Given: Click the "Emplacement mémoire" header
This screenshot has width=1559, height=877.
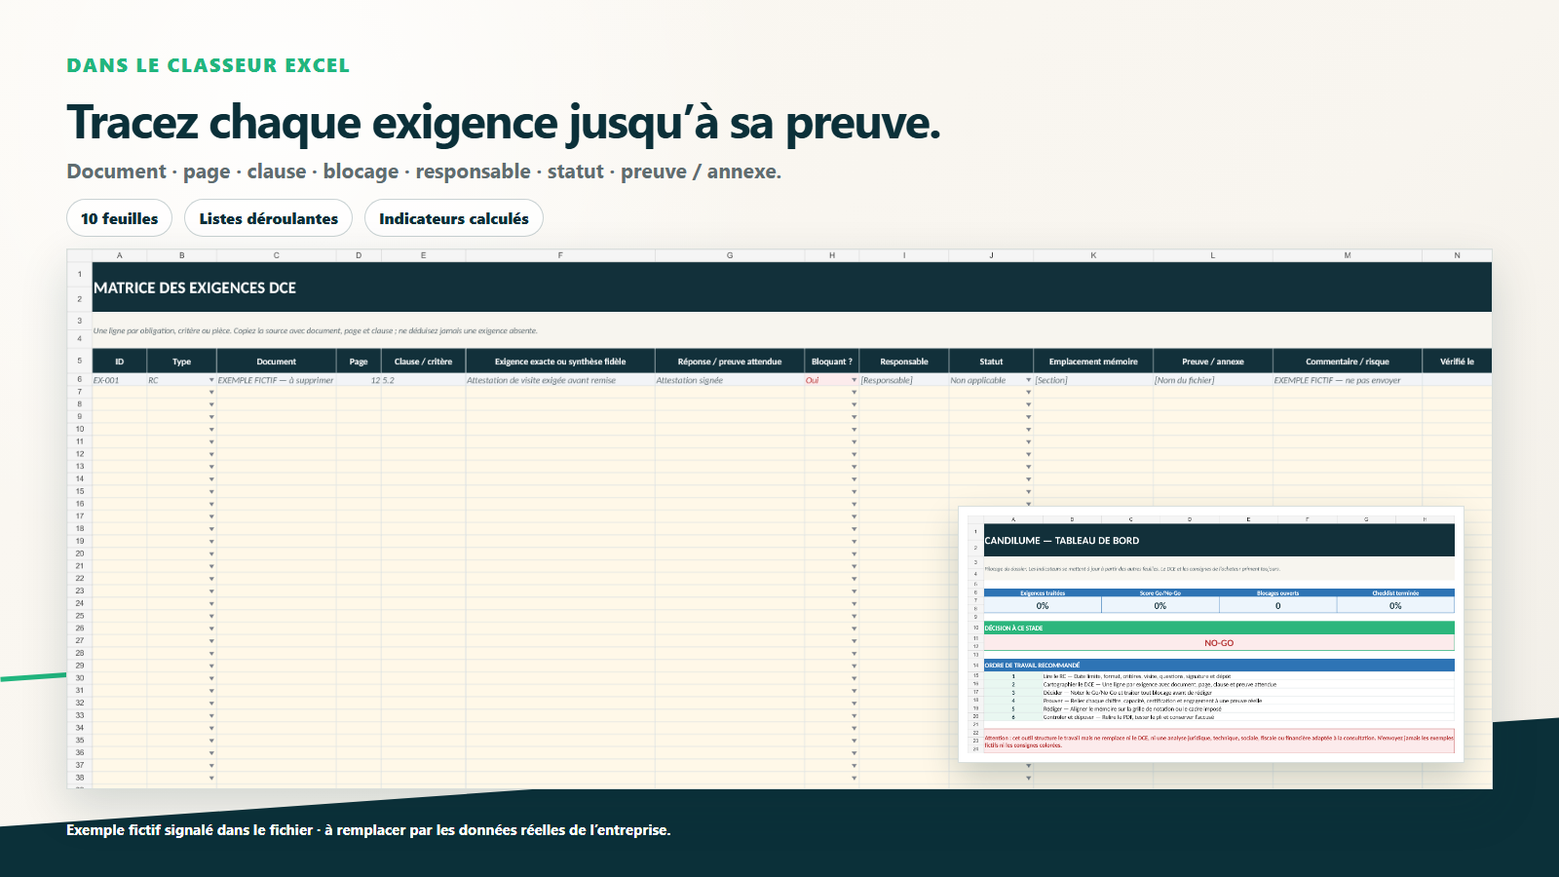Looking at the screenshot, I should [1093, 362].
